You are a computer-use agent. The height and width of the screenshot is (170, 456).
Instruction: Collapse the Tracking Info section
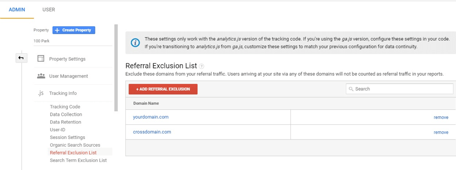click(63, 93)
